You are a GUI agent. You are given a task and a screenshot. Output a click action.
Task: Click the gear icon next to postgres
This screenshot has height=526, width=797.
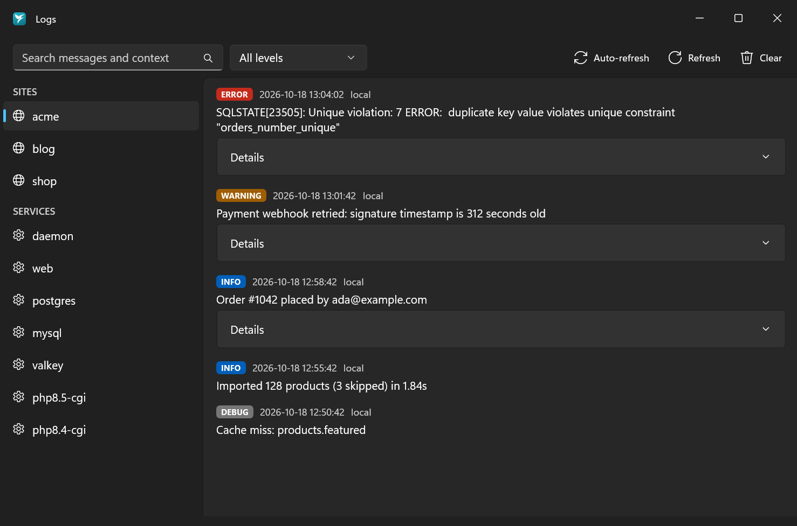pyautogui.click(x=19, y=300)
